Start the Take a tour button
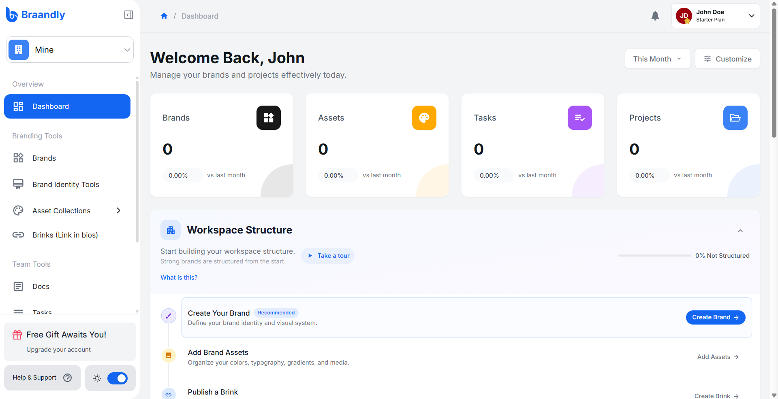 click(328, 256)
